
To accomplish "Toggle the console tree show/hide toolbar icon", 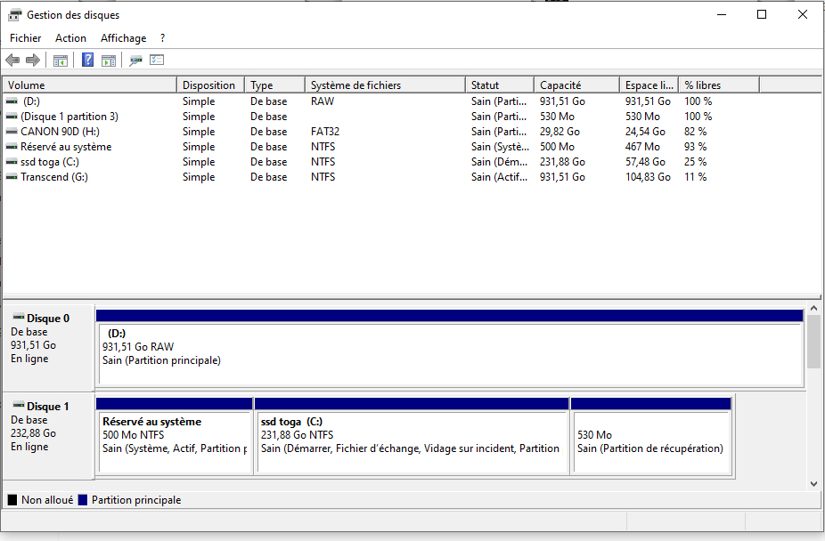I will [61, 61].
